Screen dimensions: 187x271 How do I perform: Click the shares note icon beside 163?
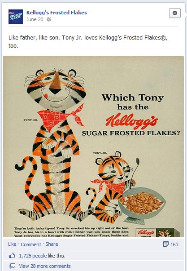click(x=165, y=244)
